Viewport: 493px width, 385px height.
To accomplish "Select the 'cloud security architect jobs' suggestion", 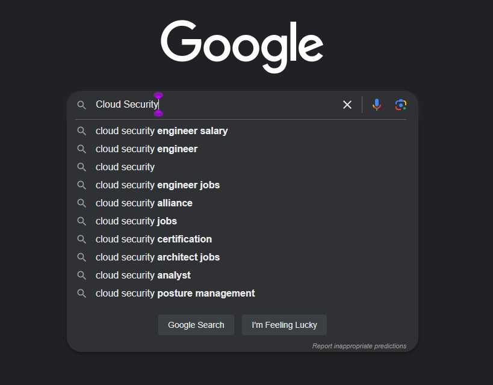I will (x=158, y=257).
